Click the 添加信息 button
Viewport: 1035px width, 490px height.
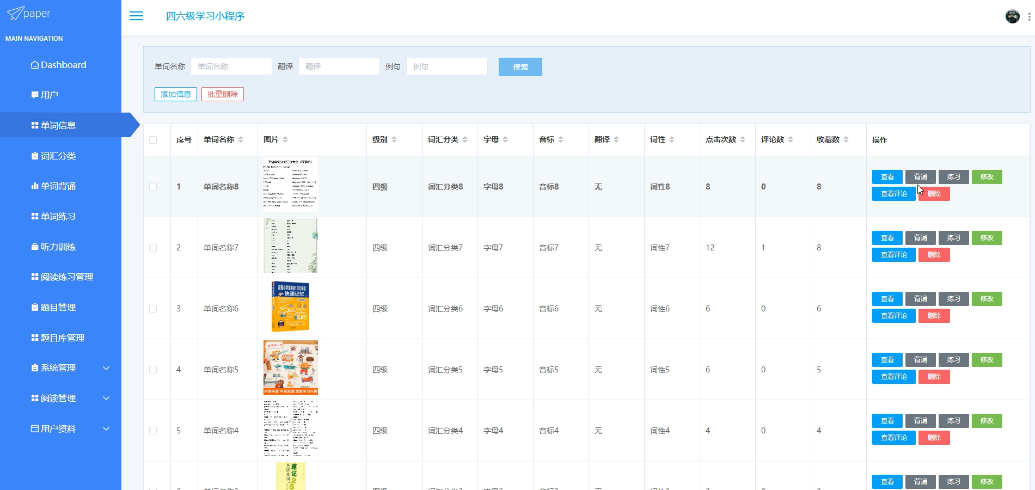[175, 94]
